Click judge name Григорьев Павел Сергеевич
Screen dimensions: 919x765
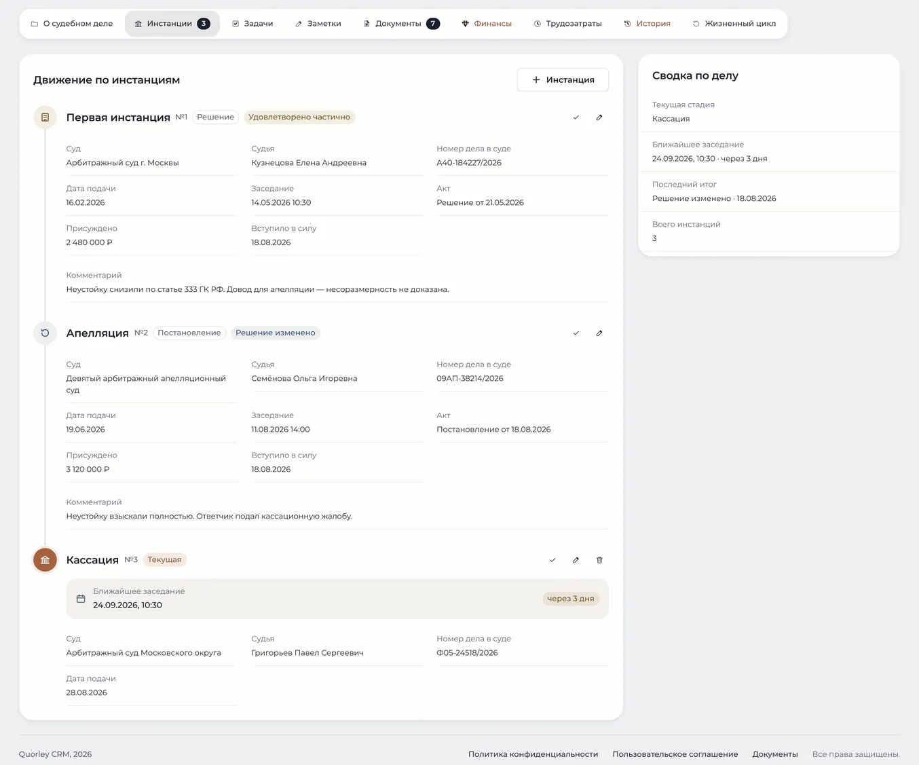coord(307,653)
